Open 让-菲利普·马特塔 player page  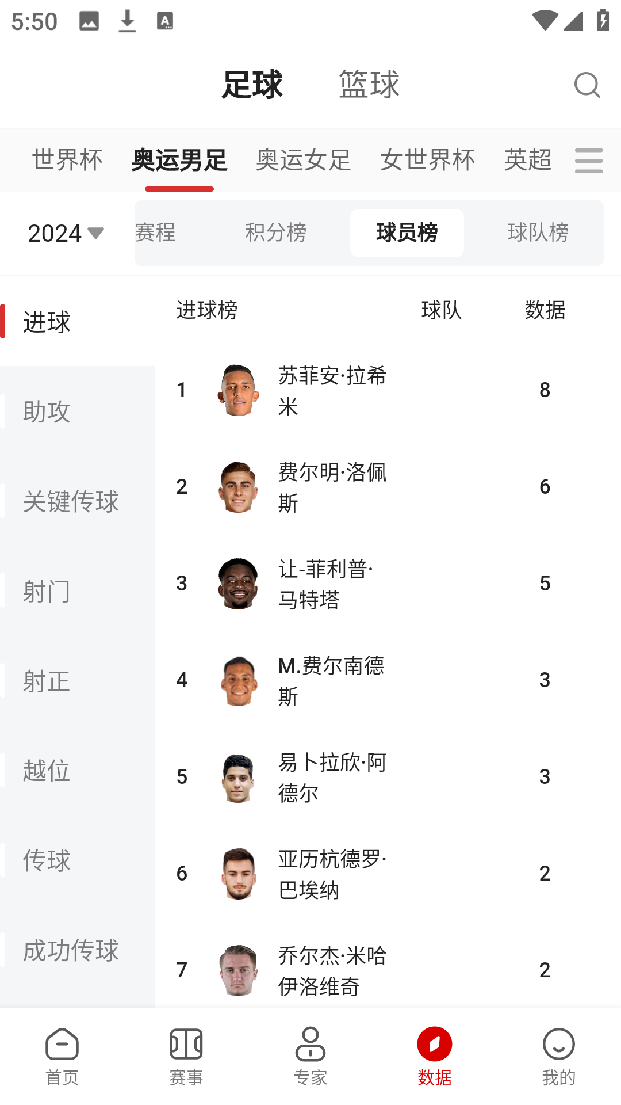coord(326,584)
